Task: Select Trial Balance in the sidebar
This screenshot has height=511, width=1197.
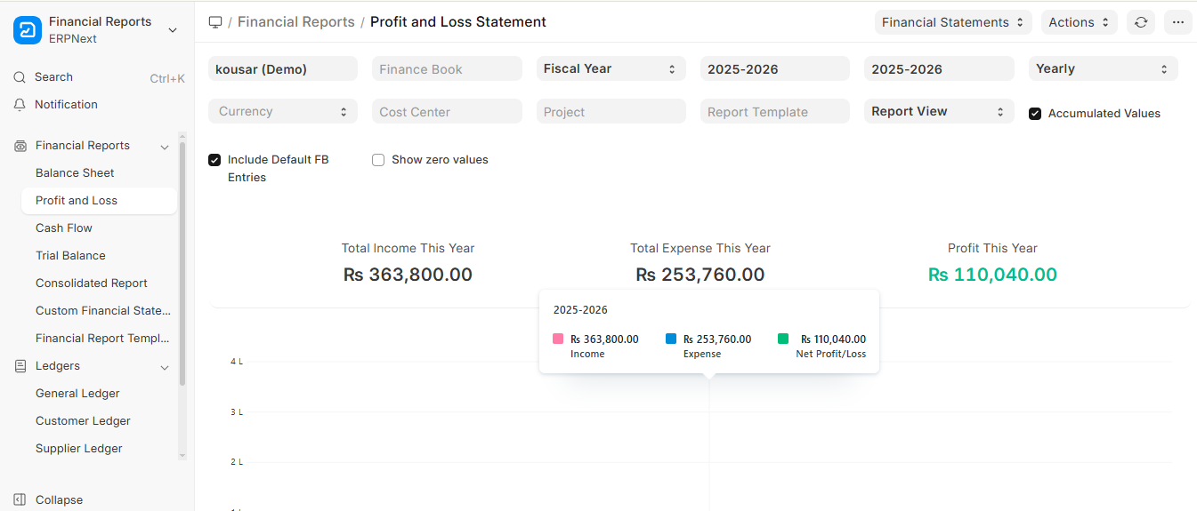Action: [x=70, y=256]
